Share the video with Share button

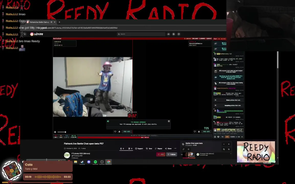point(168,148)
